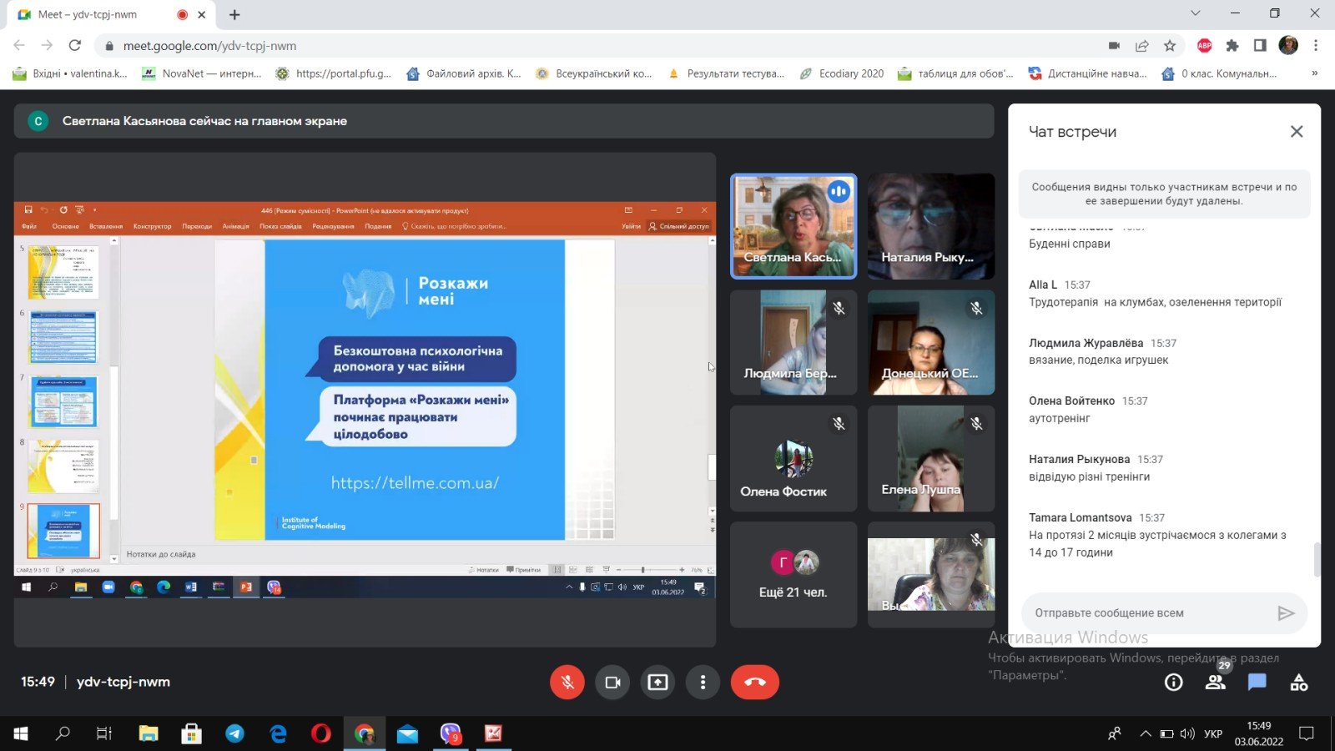1335x751 pixels.
Task: Click the camera permission icon in address bar
Action: 1114,46
